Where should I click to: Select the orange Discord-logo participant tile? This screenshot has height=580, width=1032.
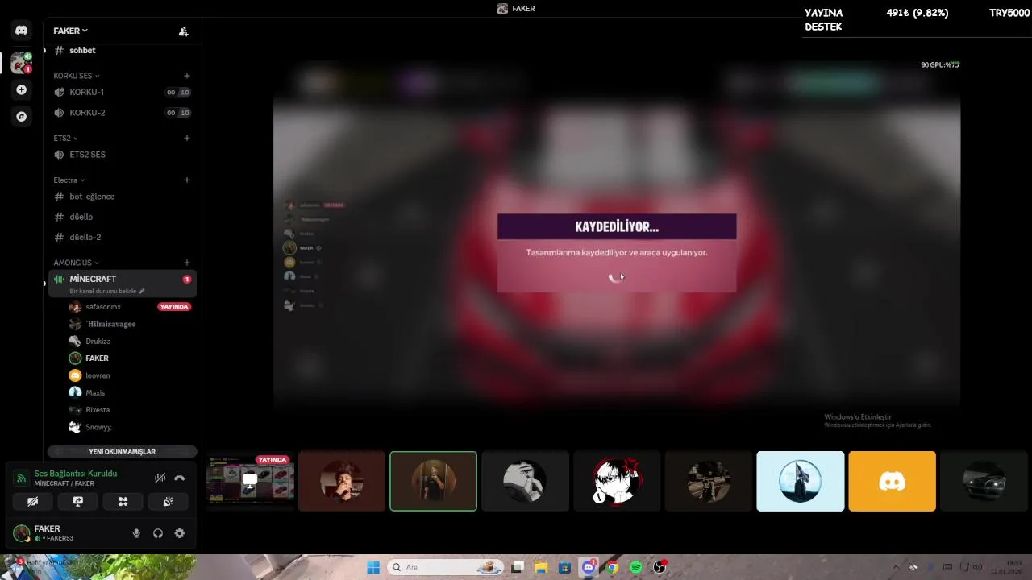tap(893, 481)
